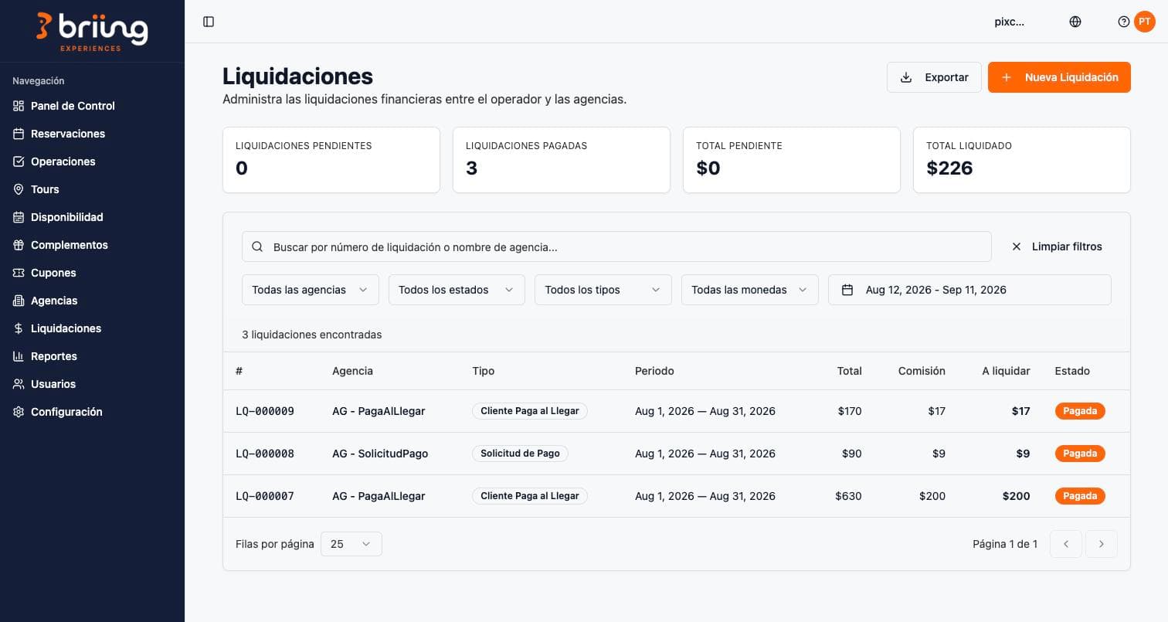
Task: Click the Complementos gift icon
Action: [x=19, y=245]
